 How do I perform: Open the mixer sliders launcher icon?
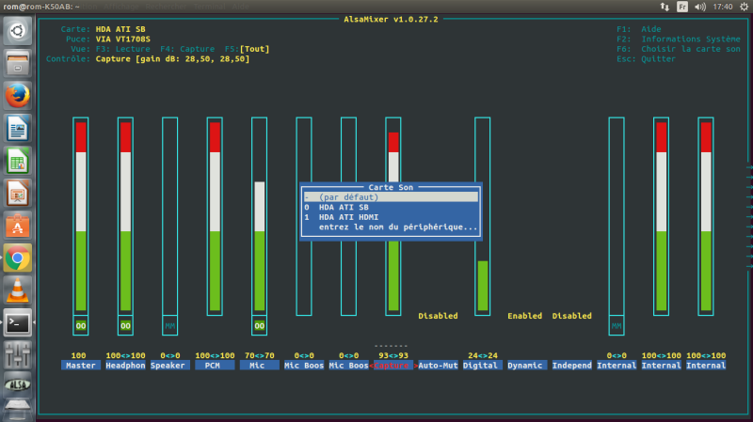pyautogui.click(x=17, y=355)
